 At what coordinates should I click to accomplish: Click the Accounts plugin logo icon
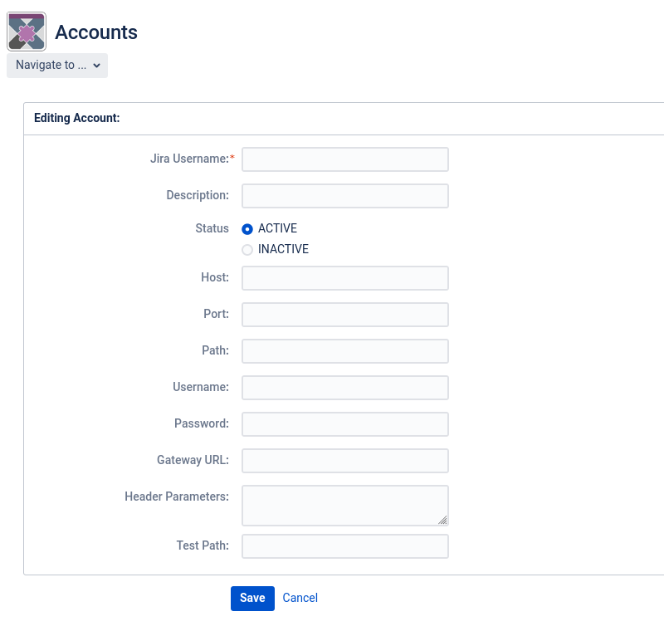[x=27, y=32]
